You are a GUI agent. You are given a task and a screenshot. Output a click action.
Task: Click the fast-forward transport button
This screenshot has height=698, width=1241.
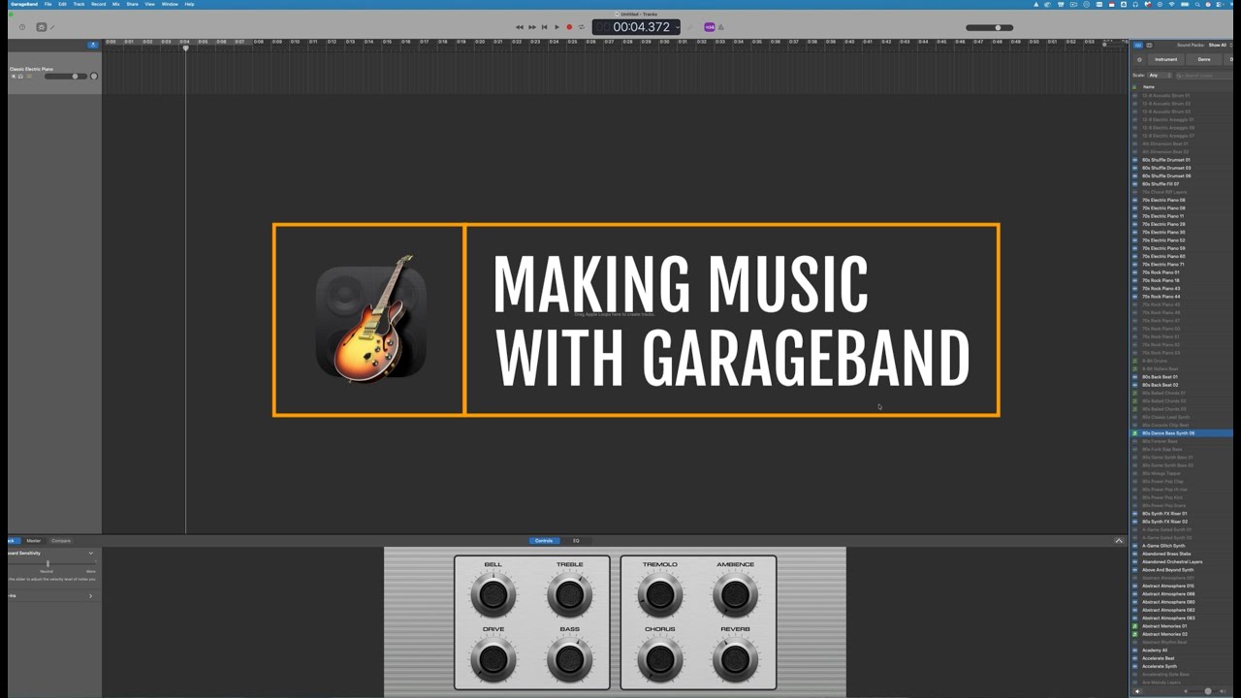[531, 27]
